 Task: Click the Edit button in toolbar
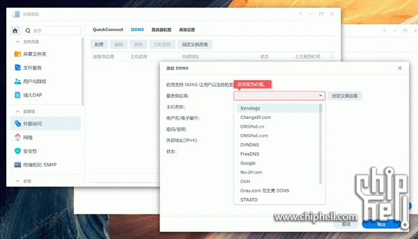[118, 44]
